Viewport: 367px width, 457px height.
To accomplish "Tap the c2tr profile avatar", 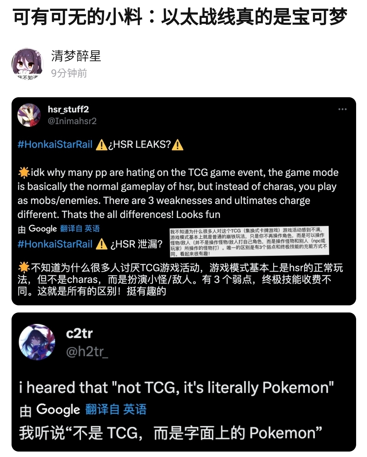I will [37, 342].
